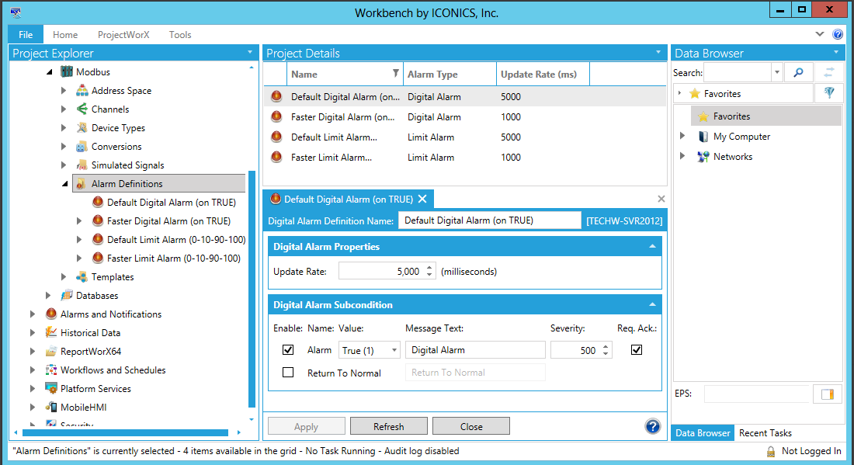Uncheck the Req. Ack. checkbox

pos(637,350)
